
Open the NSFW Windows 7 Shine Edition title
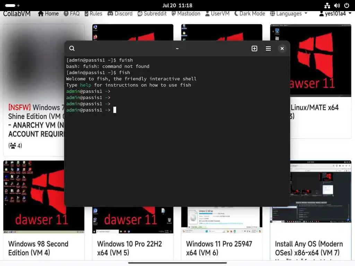pyautogui.click(x=36, y=121)
